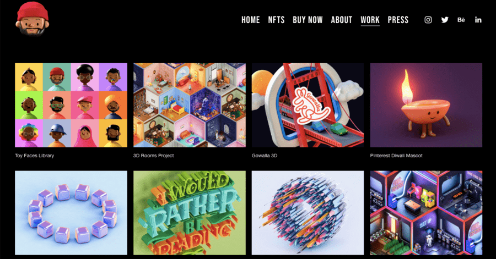Open the Gowalla bridge artwork thumbnail
Image resolution: width=496 pixels, height=259 pixels.
pos(308,105)
